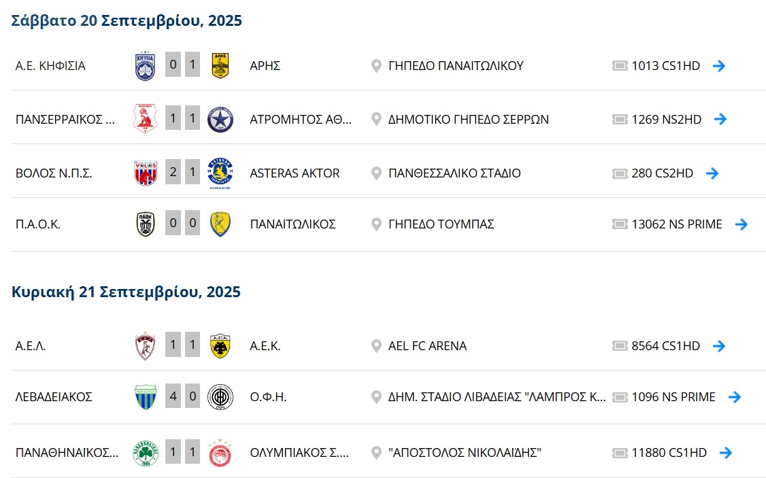Click the PAOK black eagle crest
The height and width of the screenshot is (478, 766).
(146, 224)
